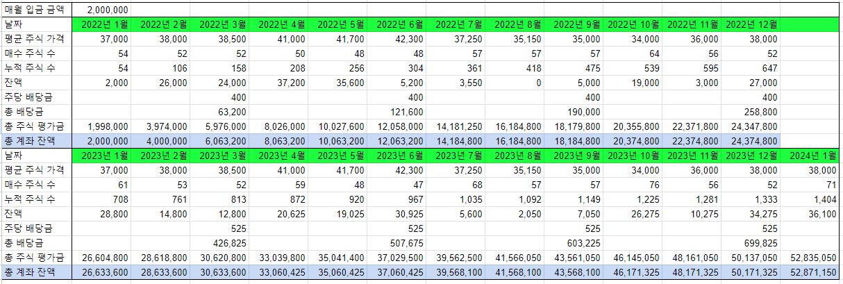This screenshot has height=284, width=843.
Task: Click the balance value 30,925
Action: (397, 213)
